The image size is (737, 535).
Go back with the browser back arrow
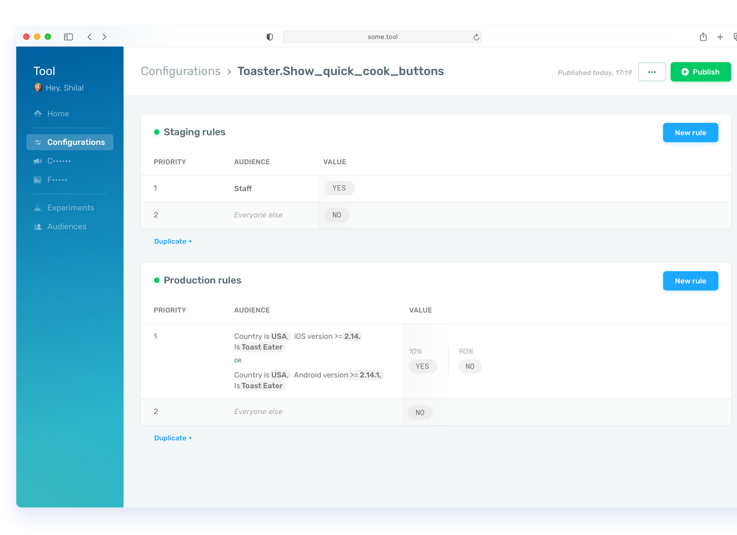coord(89,37)
